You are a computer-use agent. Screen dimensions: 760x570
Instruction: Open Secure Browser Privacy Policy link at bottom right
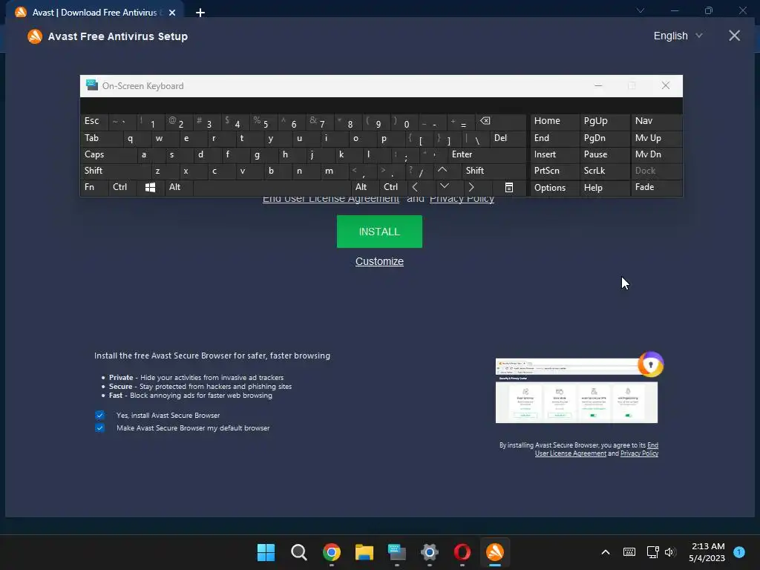[639, 453]
